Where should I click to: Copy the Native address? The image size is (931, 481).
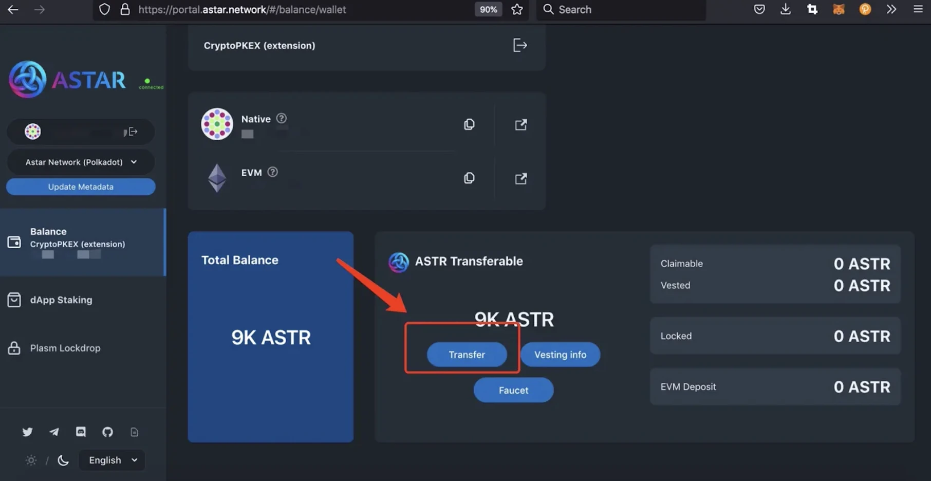click(x=469, y=124)
